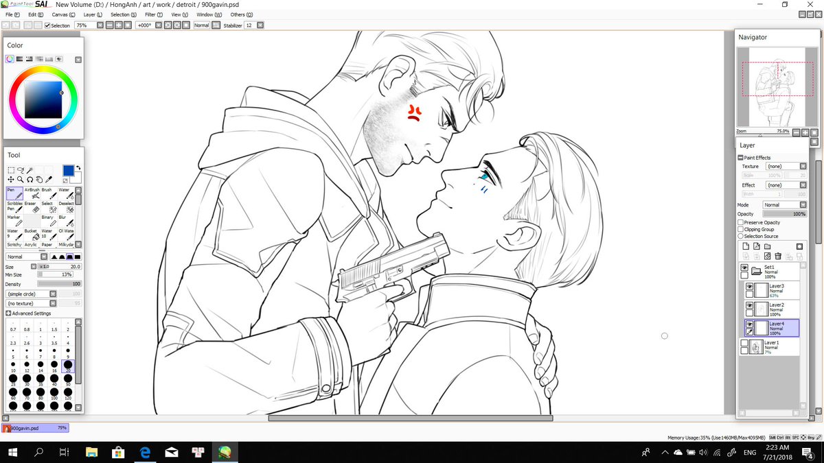
Task: Open the Window menu
Action: (x=209, y=14)
